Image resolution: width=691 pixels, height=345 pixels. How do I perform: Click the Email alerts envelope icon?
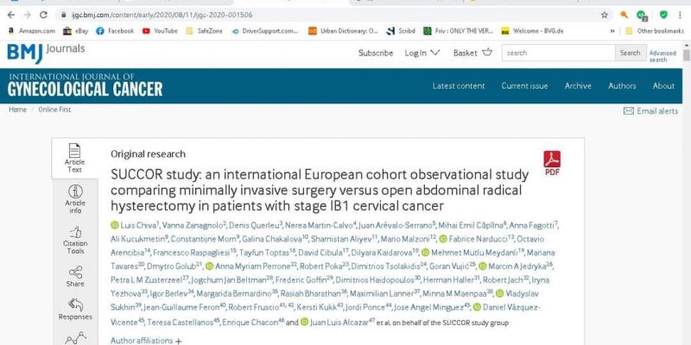pos(628,111)
